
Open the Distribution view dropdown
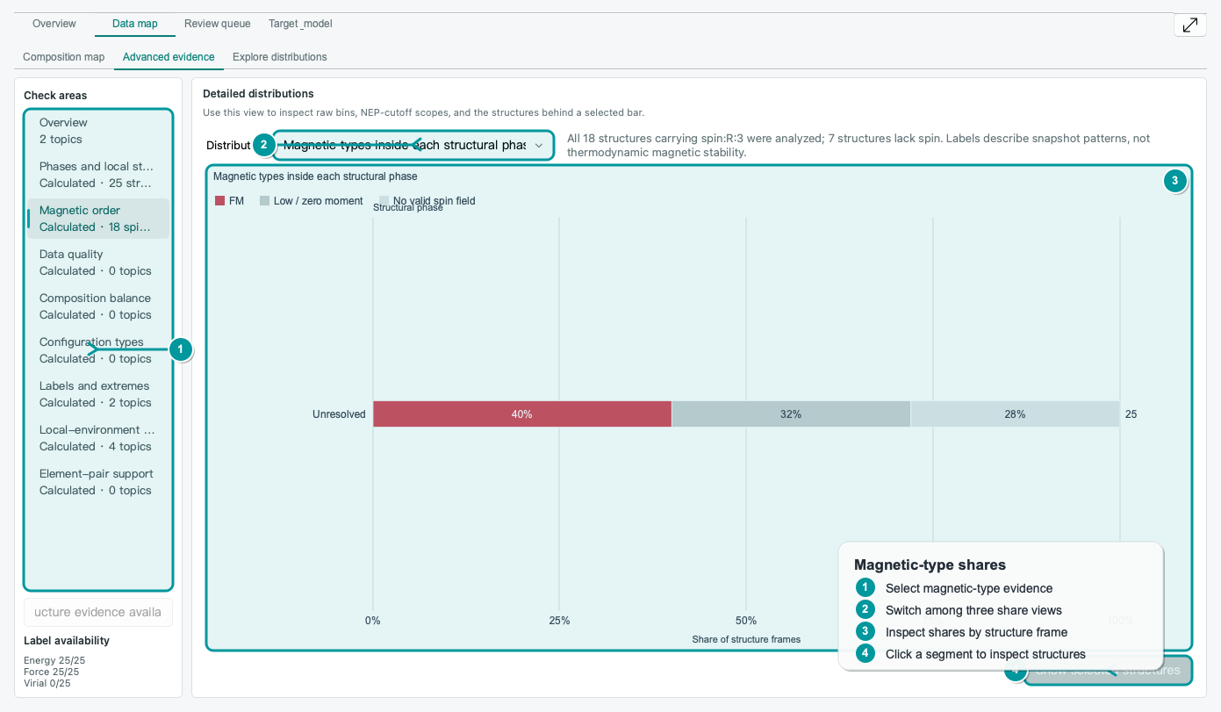point(414,145)
